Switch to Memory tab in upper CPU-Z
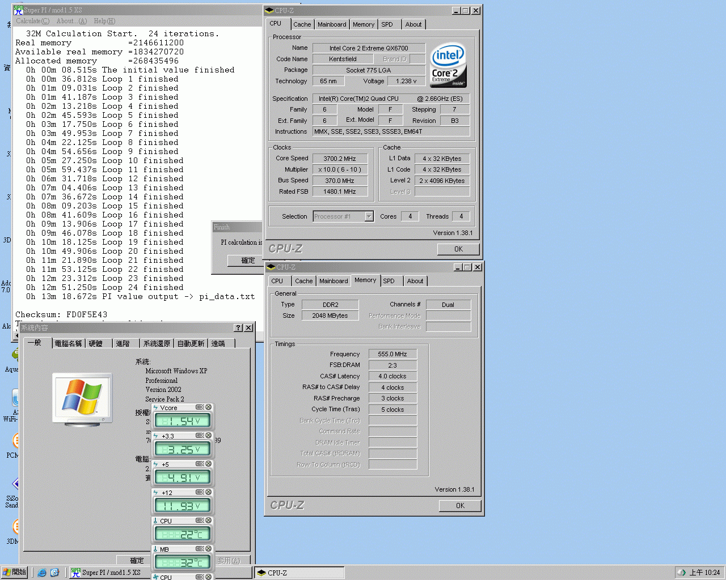726x580 pixels. pos(364,24)
